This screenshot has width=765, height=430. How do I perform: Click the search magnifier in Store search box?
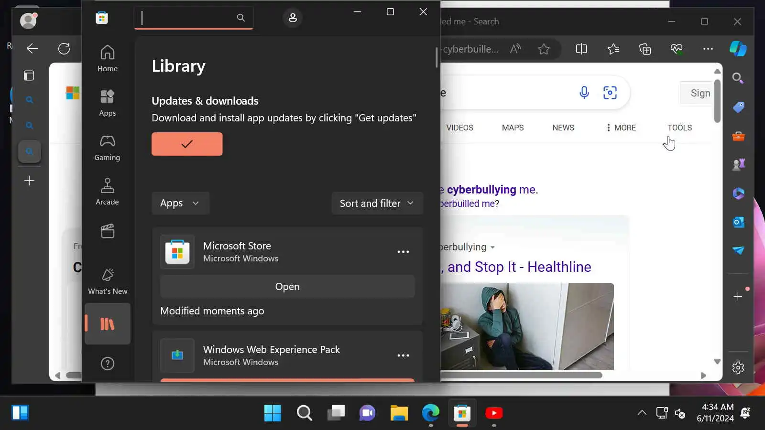click(x=241, y=18)
